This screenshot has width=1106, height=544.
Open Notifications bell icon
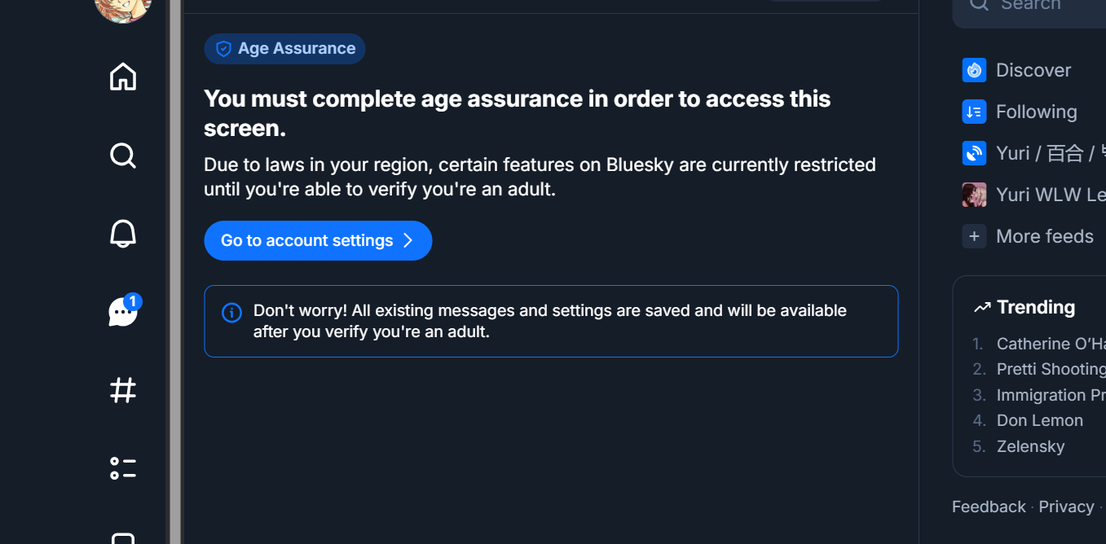coord(123,234)
